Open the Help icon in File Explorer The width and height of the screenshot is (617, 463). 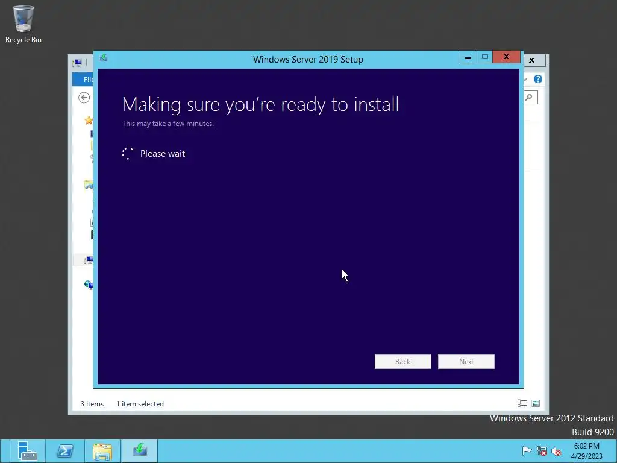(538, 79)
